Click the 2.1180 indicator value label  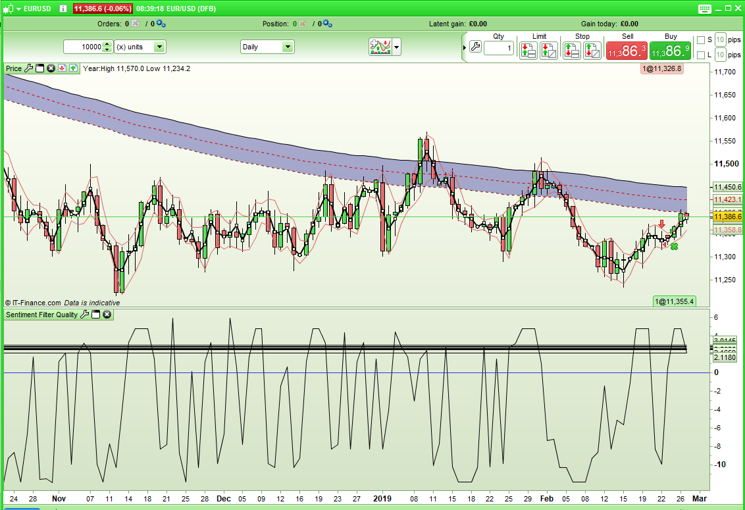click(x=725, y=357)
